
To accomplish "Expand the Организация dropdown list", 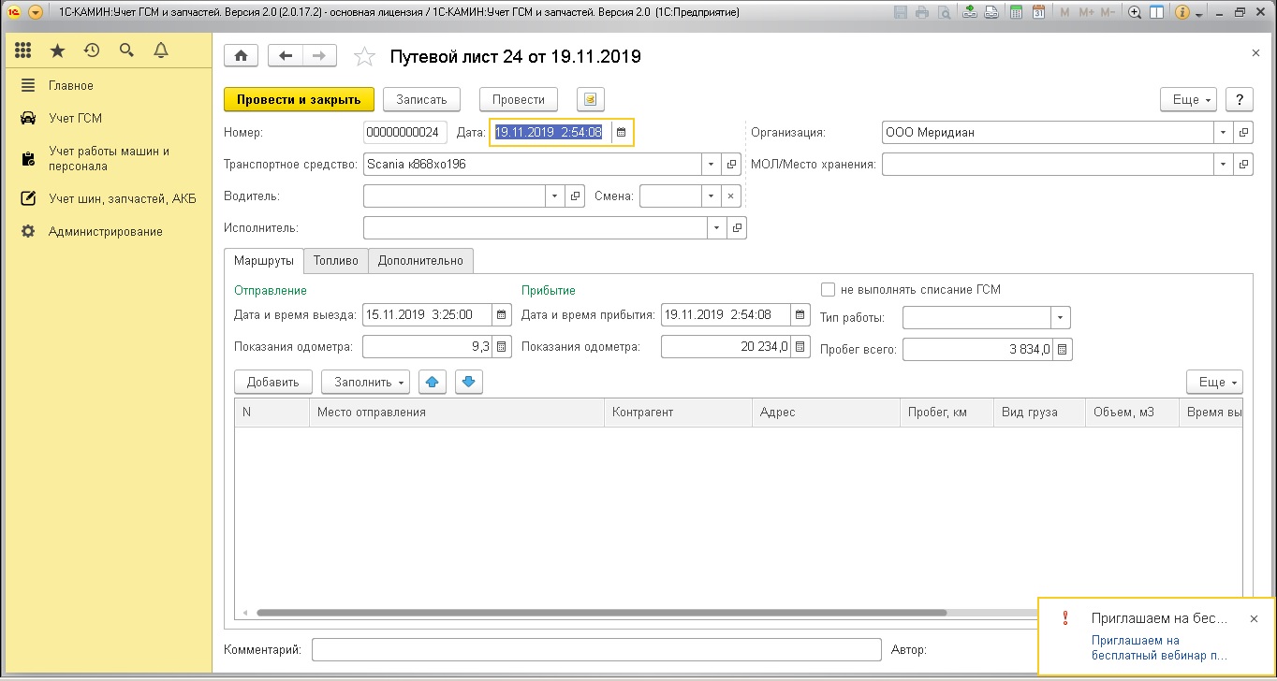I will tap(1223, 133).
